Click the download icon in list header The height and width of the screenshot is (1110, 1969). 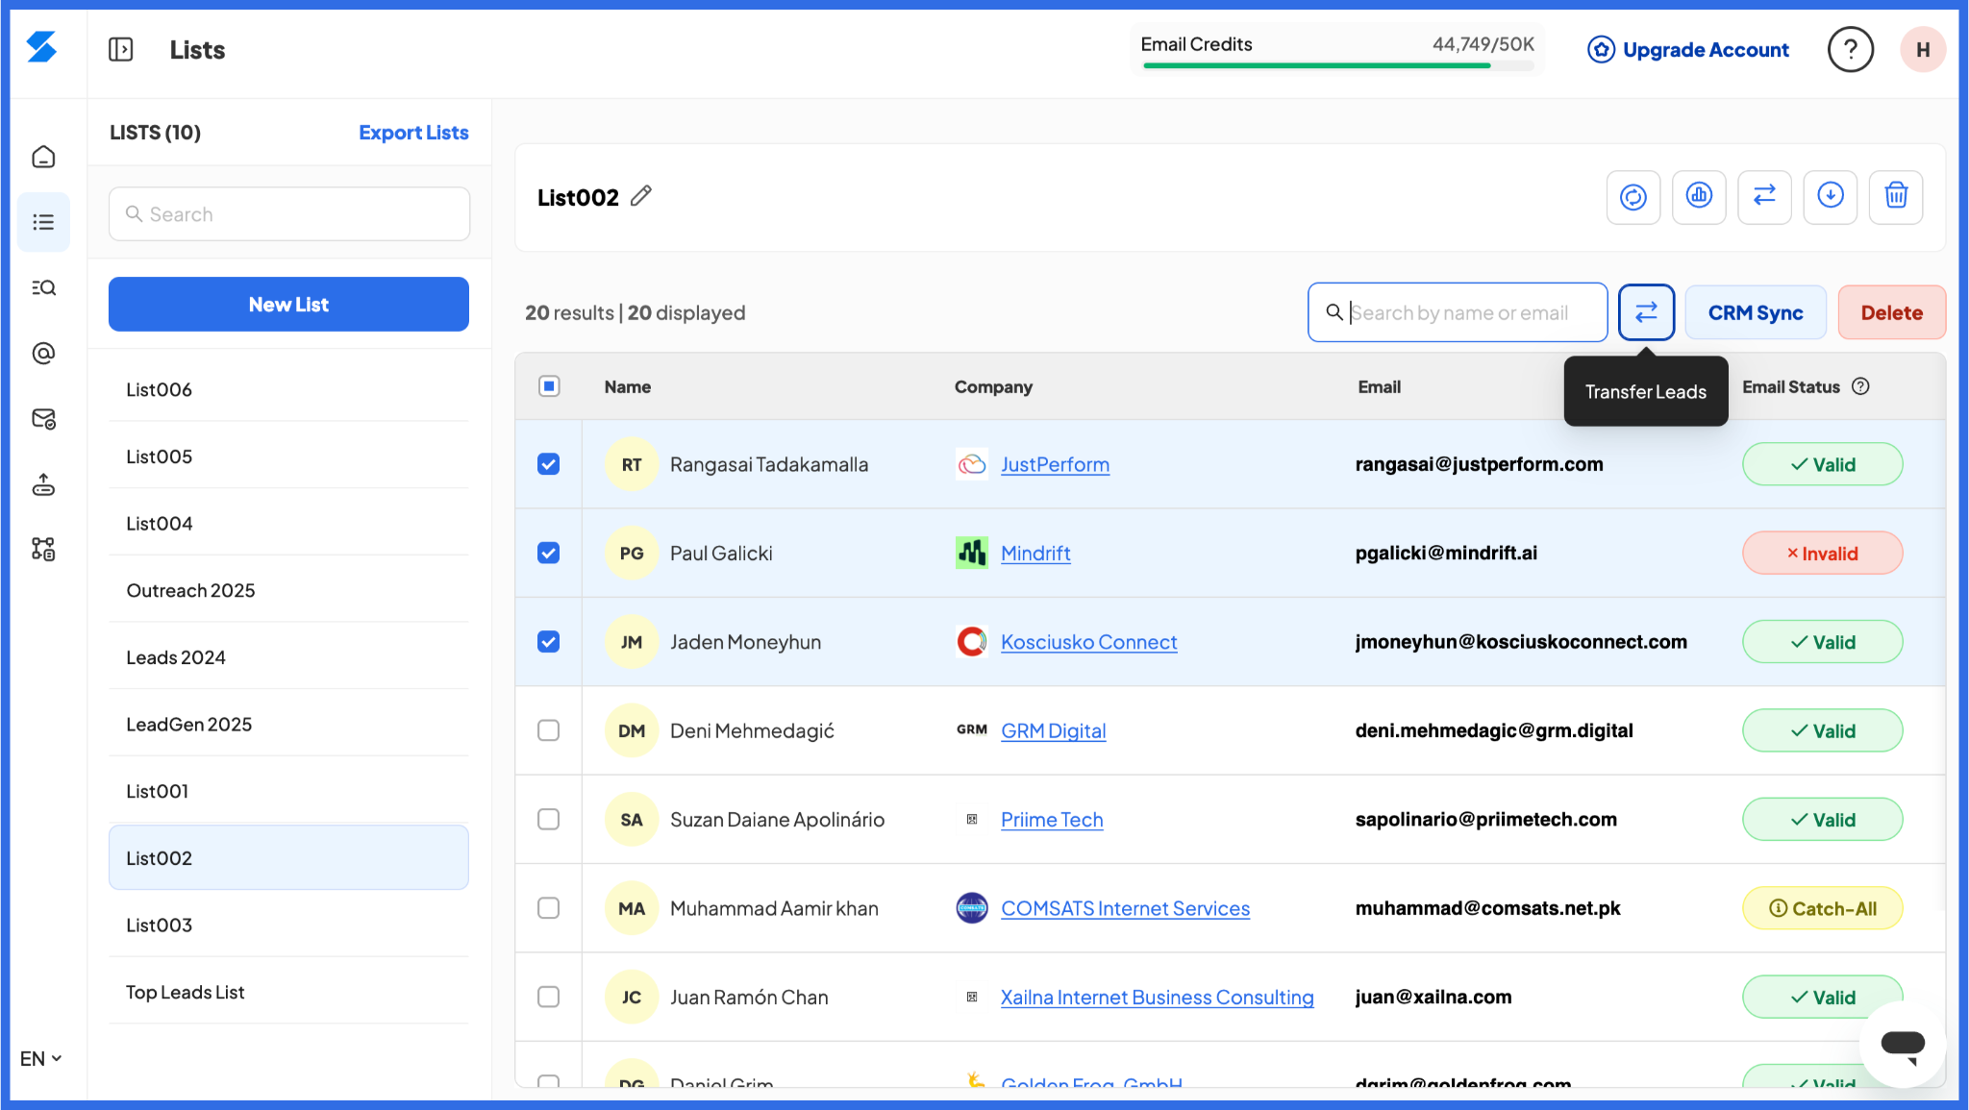pos(1830,196)
